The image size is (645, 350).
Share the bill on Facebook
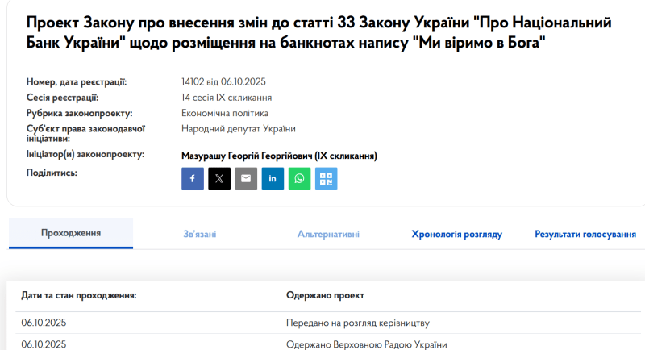[193, 178]
